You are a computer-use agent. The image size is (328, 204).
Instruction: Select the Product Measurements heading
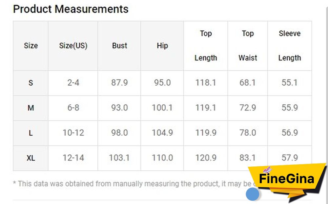(71, 9)
